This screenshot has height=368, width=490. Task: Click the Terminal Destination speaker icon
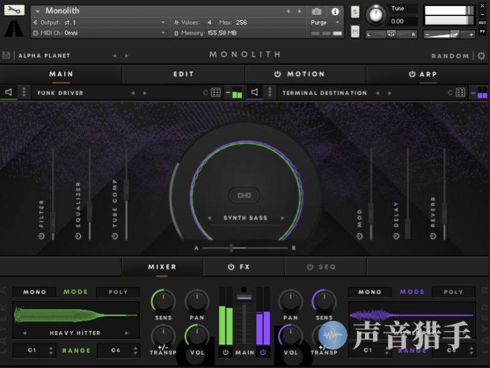[255, 92]
